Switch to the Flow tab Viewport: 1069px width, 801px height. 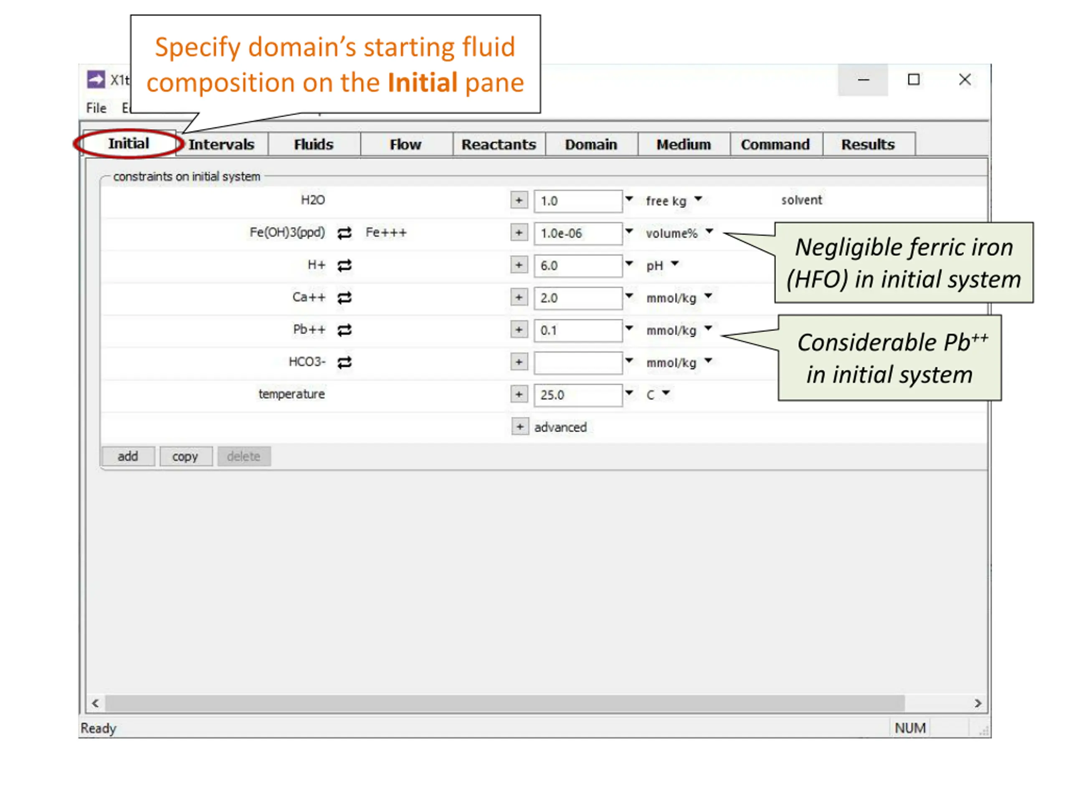click(406, 144)
